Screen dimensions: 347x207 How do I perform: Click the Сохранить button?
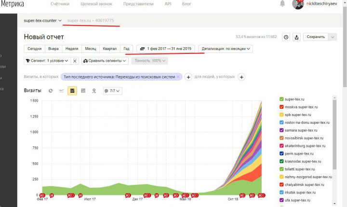[x=316, y=37]
